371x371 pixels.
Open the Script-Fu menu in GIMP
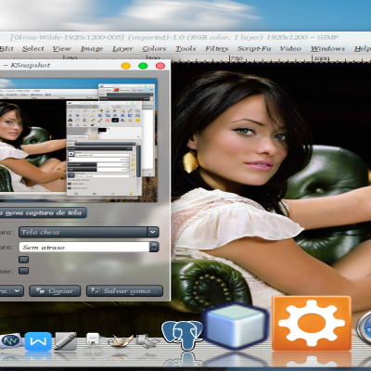254,48
